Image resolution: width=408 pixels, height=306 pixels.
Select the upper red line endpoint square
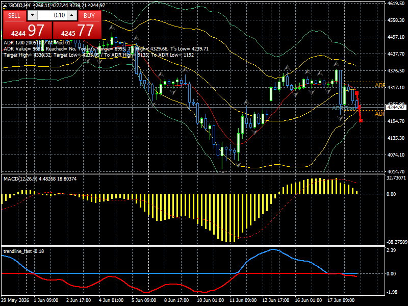coord(356,93)
